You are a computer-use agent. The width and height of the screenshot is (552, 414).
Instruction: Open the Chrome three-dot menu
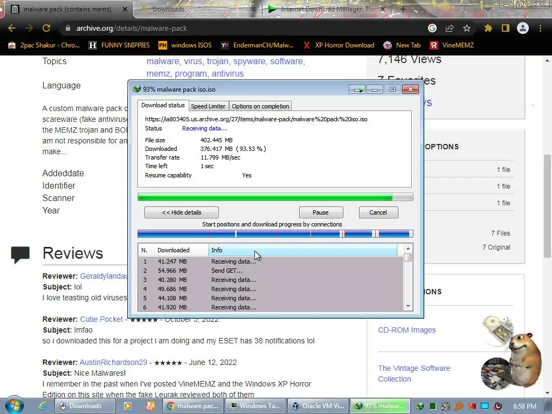tap(540, 28)
